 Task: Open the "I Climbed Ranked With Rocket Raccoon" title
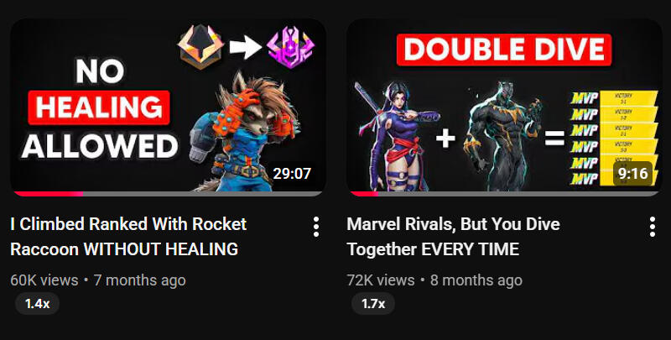point(128,237)
